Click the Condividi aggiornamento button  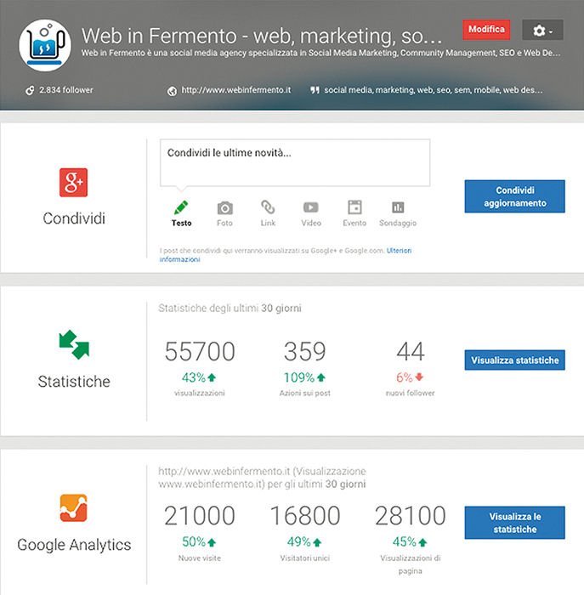pyautogui.click(x=514, y=196)
